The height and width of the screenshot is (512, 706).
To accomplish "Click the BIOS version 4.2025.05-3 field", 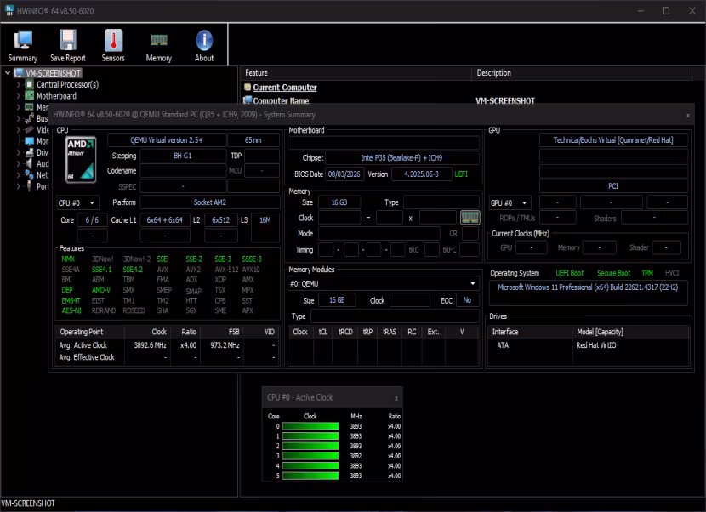I will coord(421,174).
